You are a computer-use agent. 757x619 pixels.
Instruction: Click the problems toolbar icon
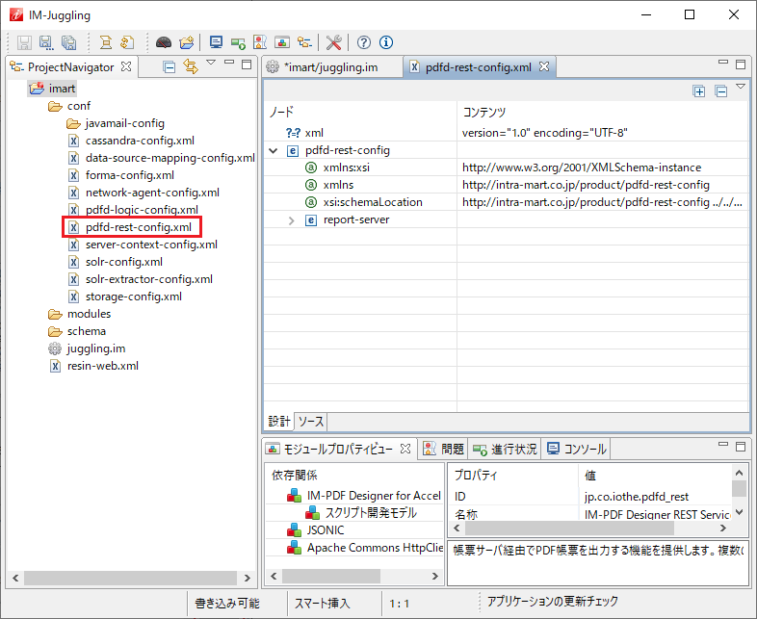point(260,42)
